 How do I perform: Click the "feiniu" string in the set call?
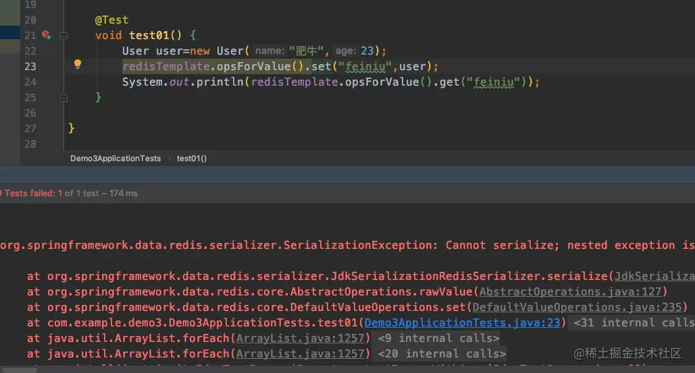tap(365, 66)
